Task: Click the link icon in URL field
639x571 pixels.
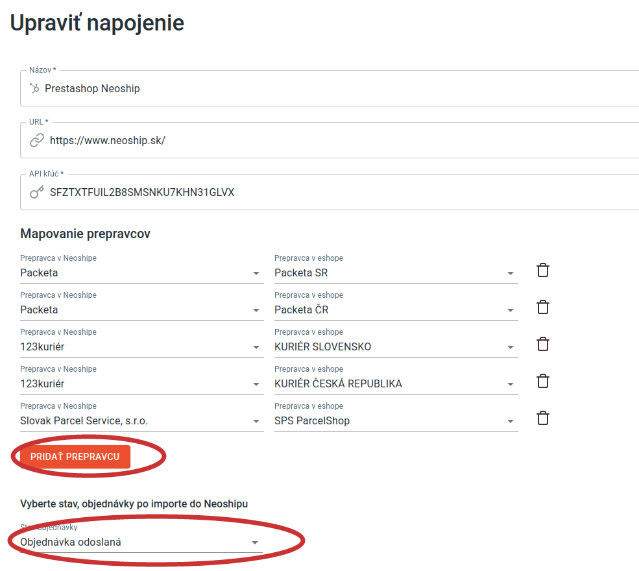Action: [37, 140]
